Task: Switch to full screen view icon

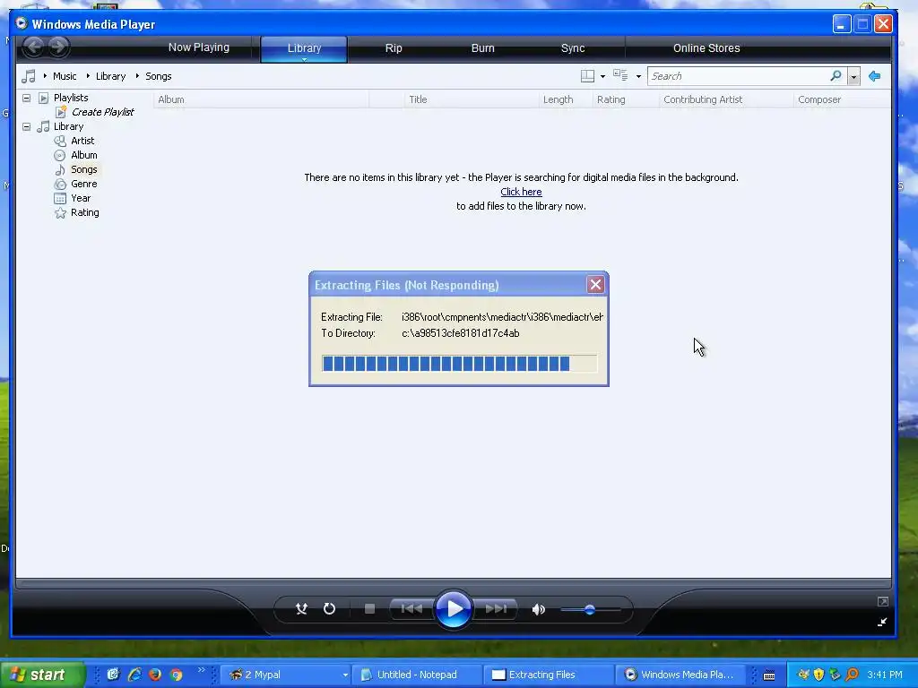Action: pos(883,601)
